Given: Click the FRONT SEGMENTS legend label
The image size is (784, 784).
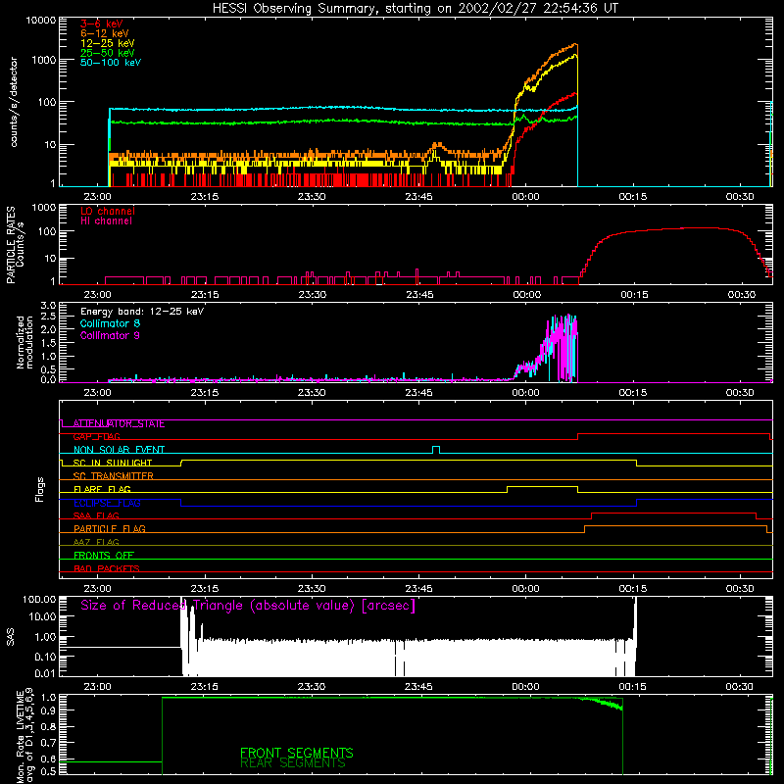Looking at the screenshot, I should point(297,753).
